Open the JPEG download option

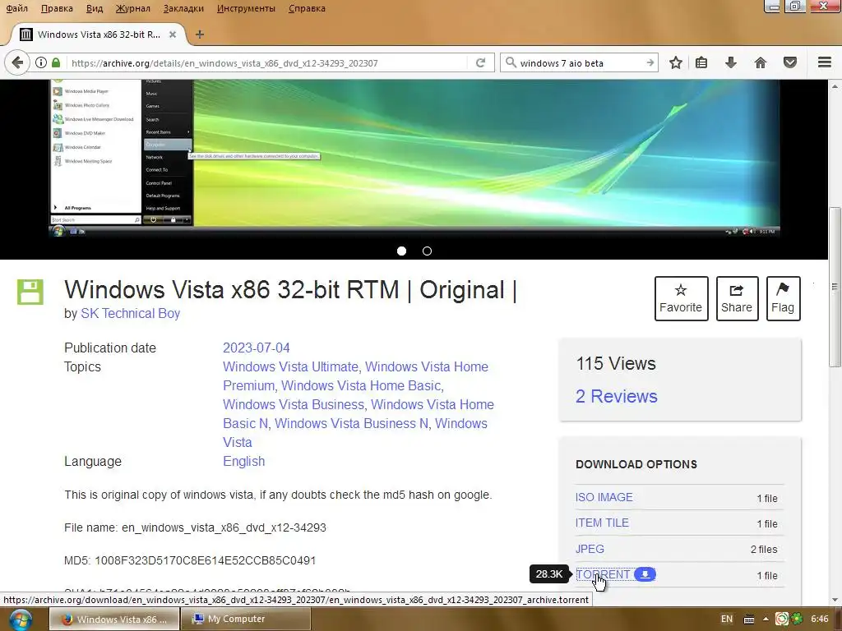pos(590,549)
